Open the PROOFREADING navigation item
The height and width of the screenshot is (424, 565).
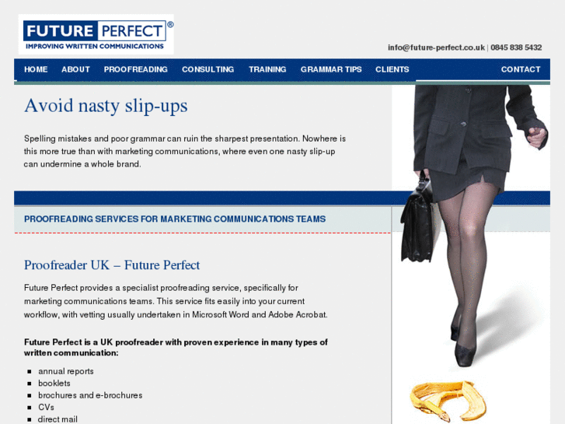136,69
